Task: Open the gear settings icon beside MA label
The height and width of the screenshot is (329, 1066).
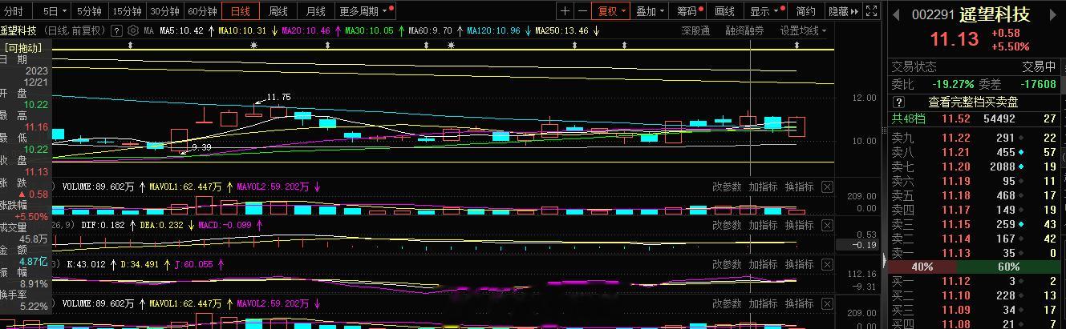Action: [x=133, y=30]
